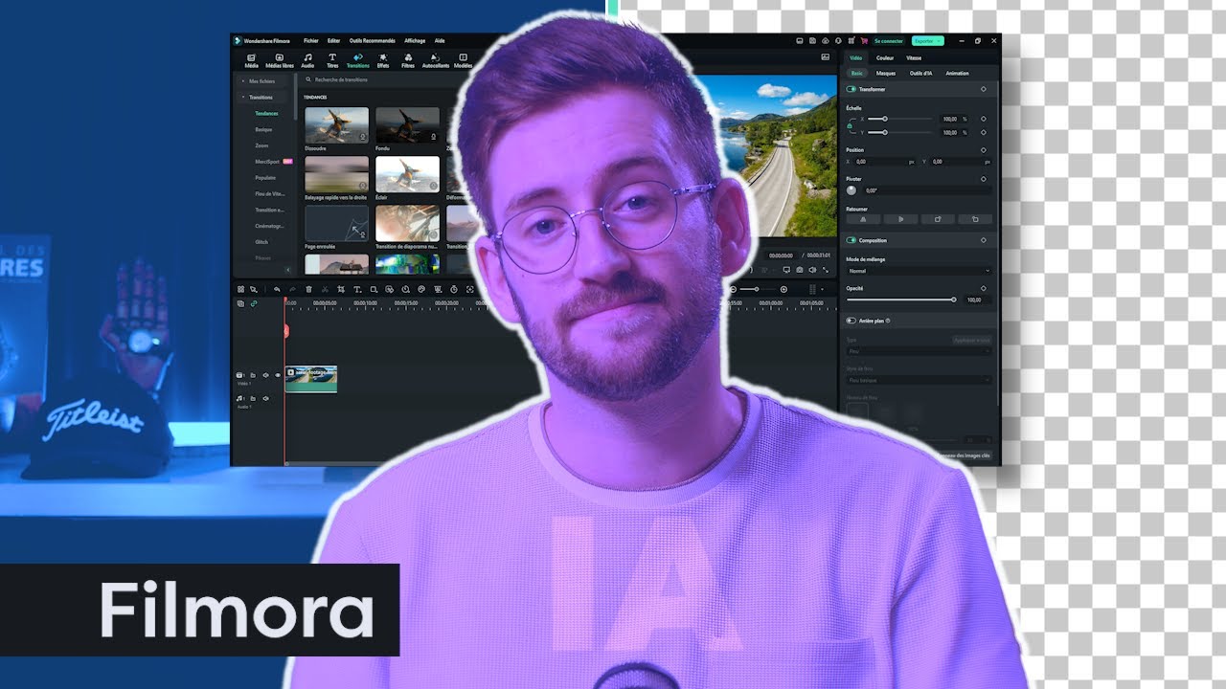Viewport: 1226px width, 689px height.
Task: Open the Mode de mélange Normal dropdown
Action: pos(919,271)
